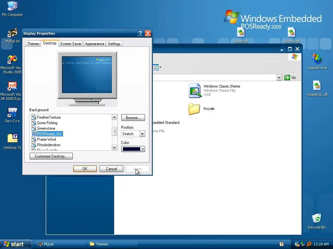Switch to Mypal taskbar button

point(60,244)
